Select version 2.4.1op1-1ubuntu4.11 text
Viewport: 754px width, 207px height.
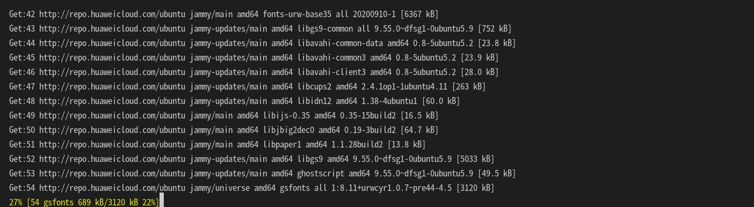pos(404,87)
